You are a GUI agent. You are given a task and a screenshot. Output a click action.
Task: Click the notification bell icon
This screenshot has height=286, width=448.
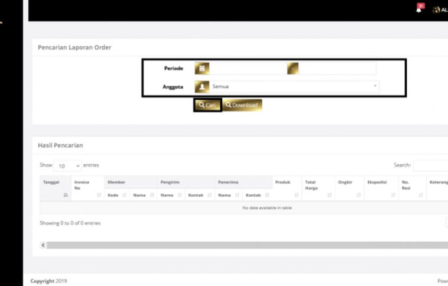point(419,9)
